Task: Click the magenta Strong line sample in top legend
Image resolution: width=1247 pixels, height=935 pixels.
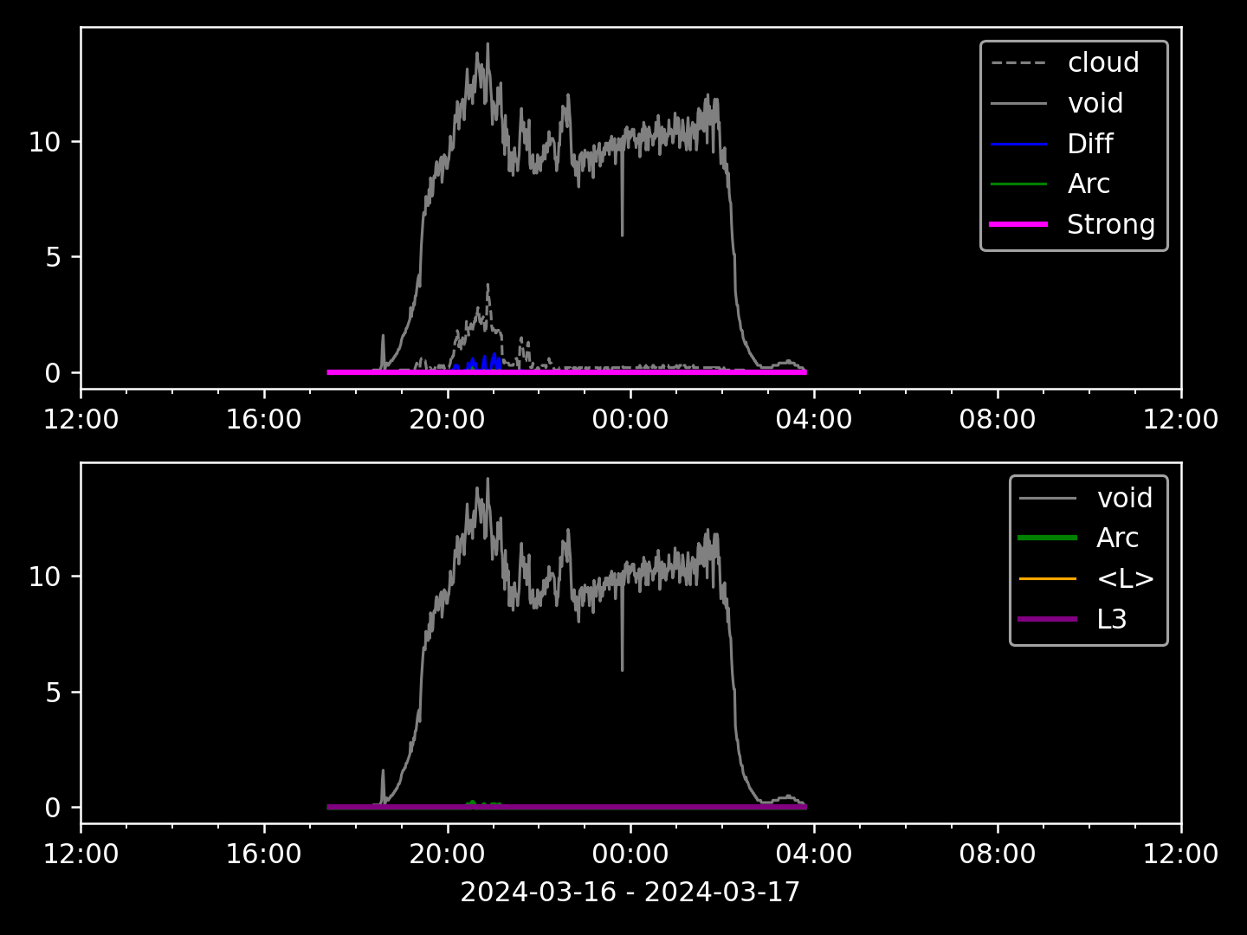Action: point(1018,224)
